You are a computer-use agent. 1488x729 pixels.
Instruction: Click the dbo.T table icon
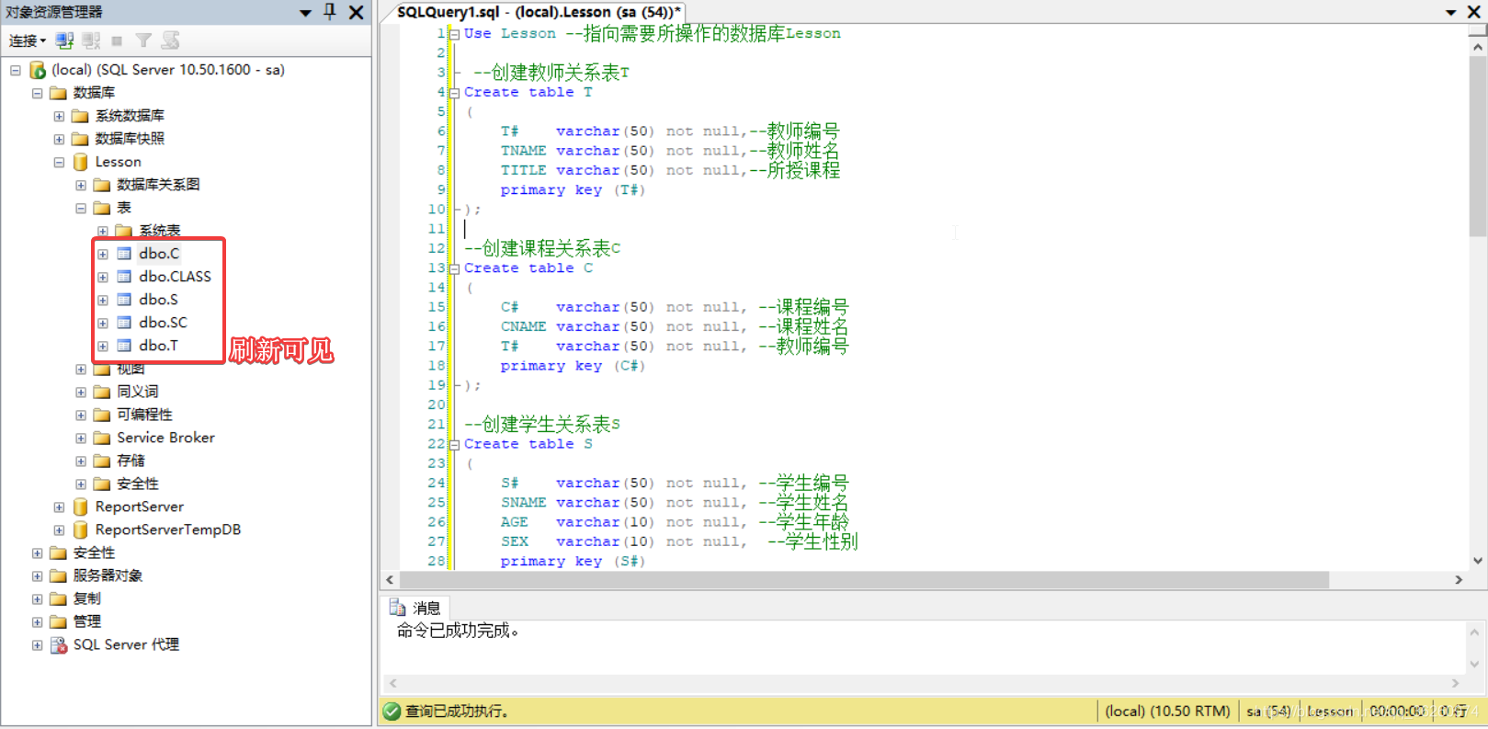pyautogui.click(x=124, y=346)
